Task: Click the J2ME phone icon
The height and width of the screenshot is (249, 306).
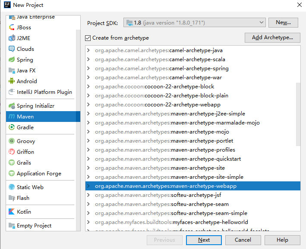Action: pyautogui.click(x=12, y=38)
